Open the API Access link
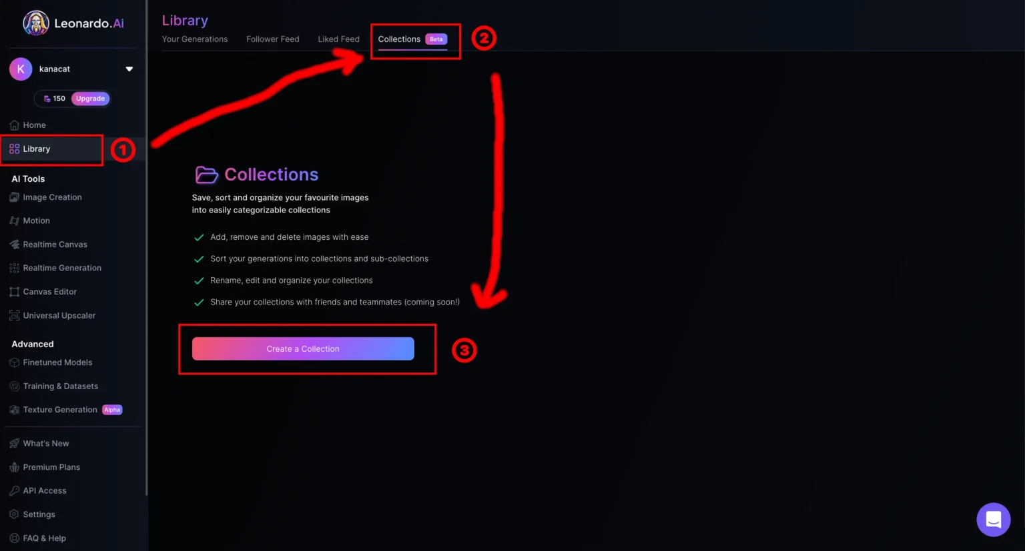This screenshot has width=1025, height=551. (x=45, y=491)
